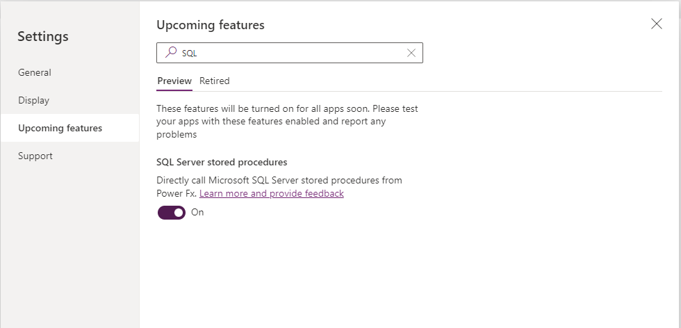The width and height of the screenshot is (681, 328).
Task: Focus the feature search box
Action: point(292,53)
